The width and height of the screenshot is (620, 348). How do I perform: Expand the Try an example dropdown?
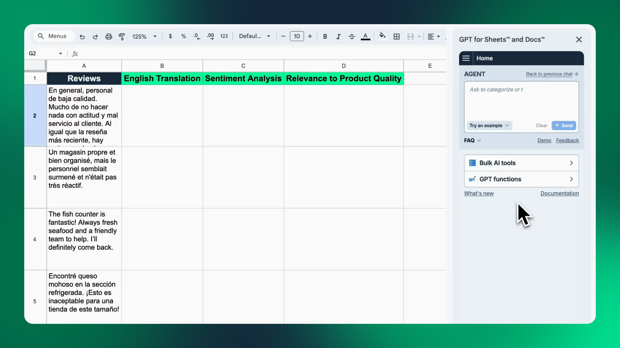[x=489, y=126]
